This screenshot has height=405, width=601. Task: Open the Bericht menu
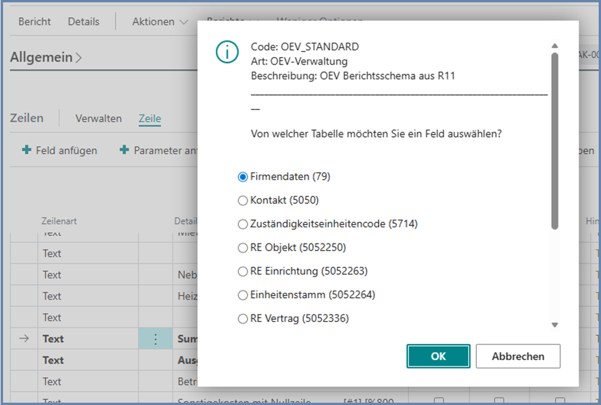point(34,22)
